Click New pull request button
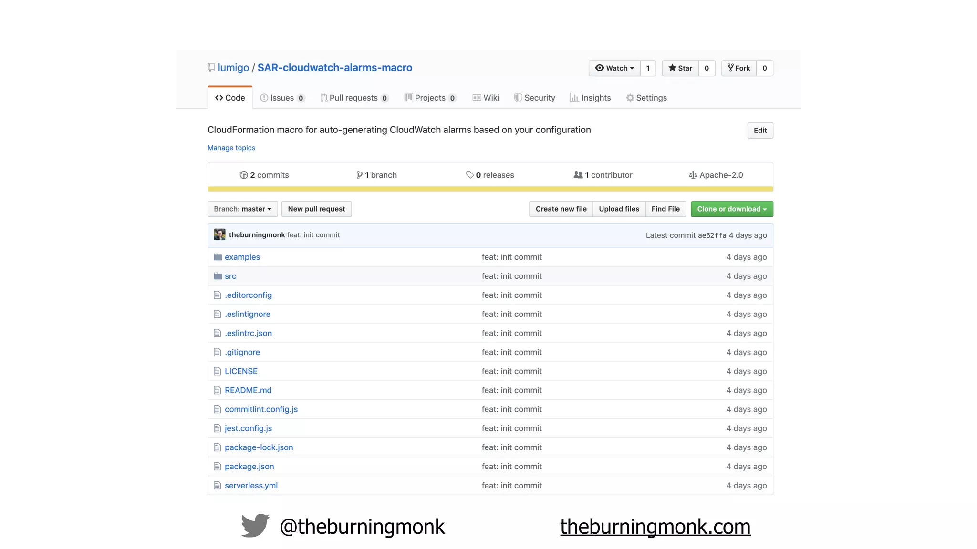Image resolution: width=977 pixels, height=549 pixels. (316, 209)
